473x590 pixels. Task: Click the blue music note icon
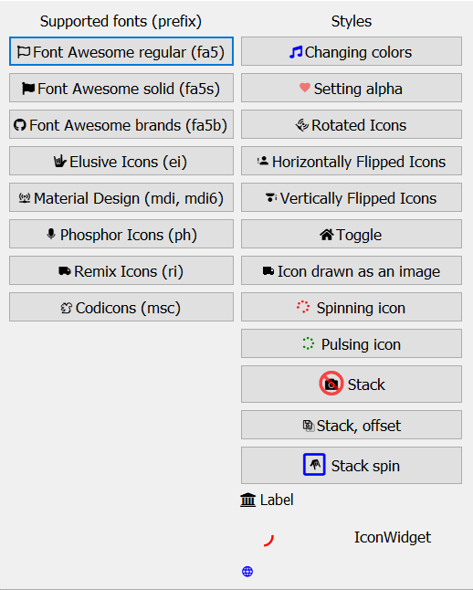(296, 52)
